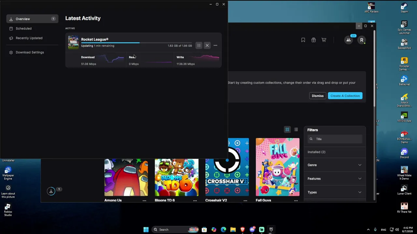Open the RV There Yet desktop shortcut

[x=404, y=208]
